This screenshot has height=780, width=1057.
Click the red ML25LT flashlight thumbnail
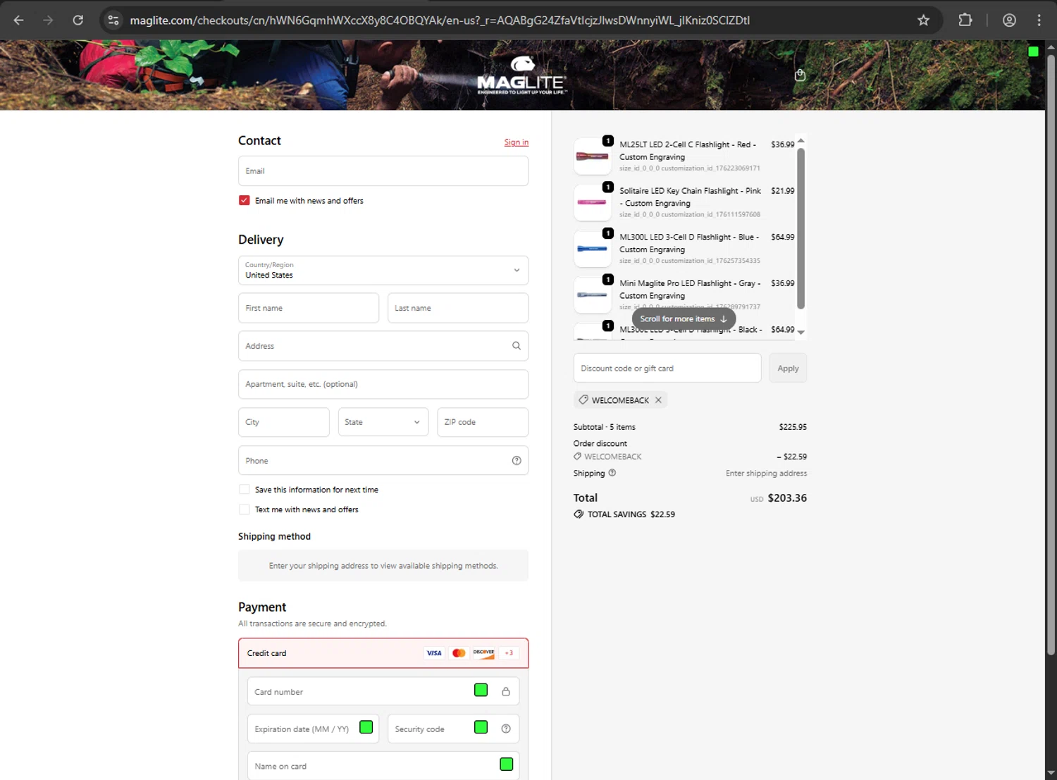592,156
